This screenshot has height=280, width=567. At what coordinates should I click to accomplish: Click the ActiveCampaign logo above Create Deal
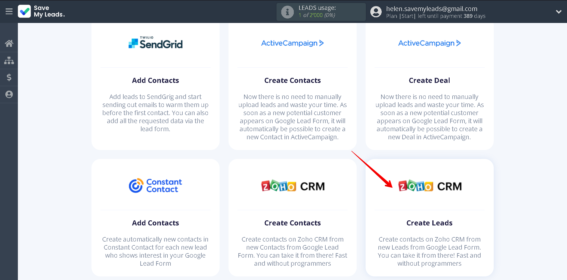[x=430, y=43]
